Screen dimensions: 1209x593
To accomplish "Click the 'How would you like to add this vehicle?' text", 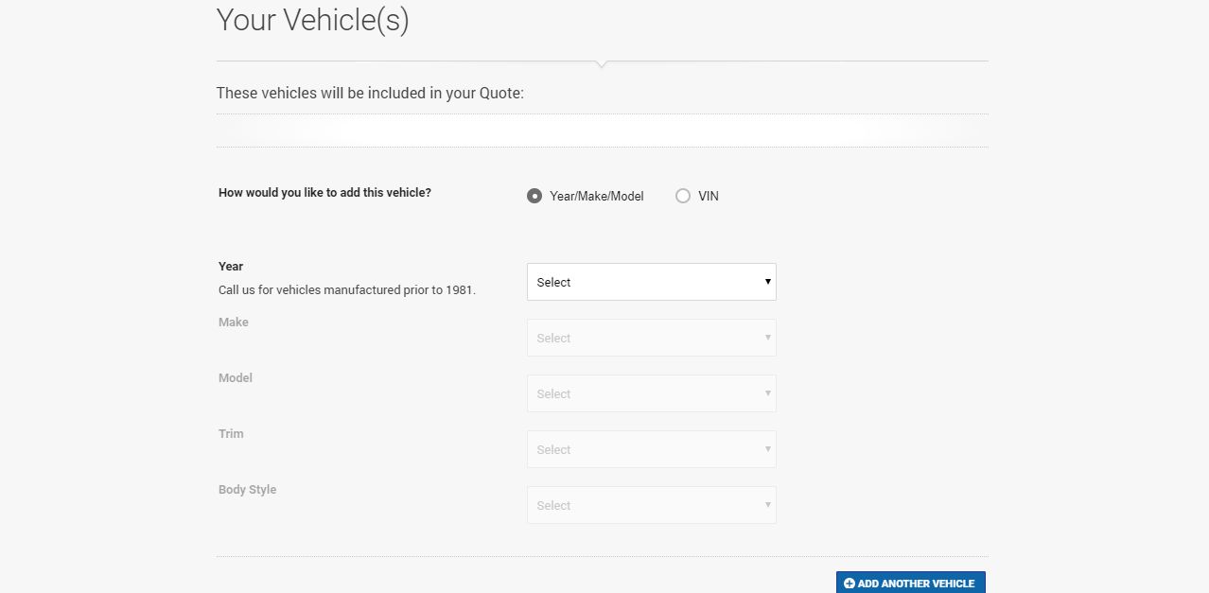I will coord(324,192).
